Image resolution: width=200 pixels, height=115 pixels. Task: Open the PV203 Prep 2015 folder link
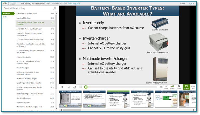(74, 4)
